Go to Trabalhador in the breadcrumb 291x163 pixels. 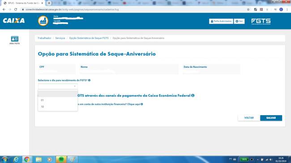tap(44, 38)
